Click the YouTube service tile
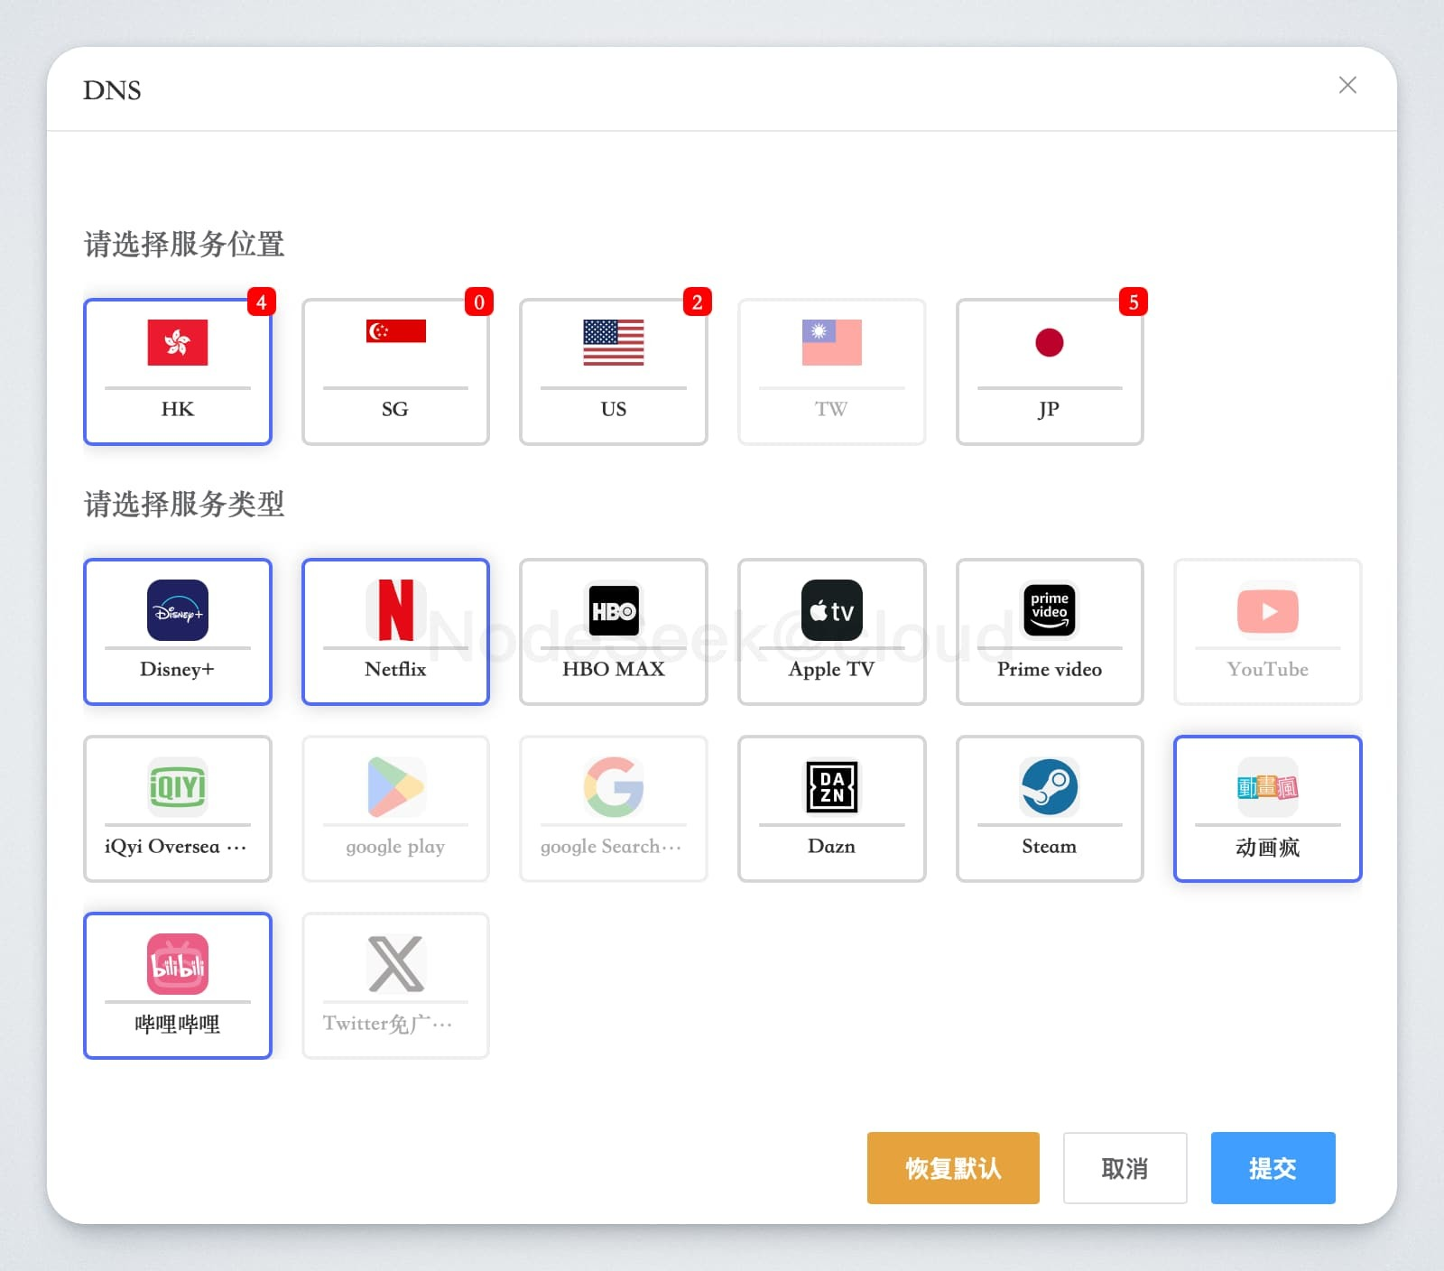This screenshot has height=1271, width=1444. [1267, 631]
